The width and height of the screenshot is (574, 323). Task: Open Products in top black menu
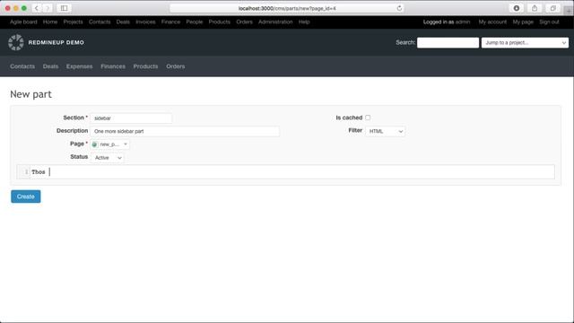click(x=219, y=22)
